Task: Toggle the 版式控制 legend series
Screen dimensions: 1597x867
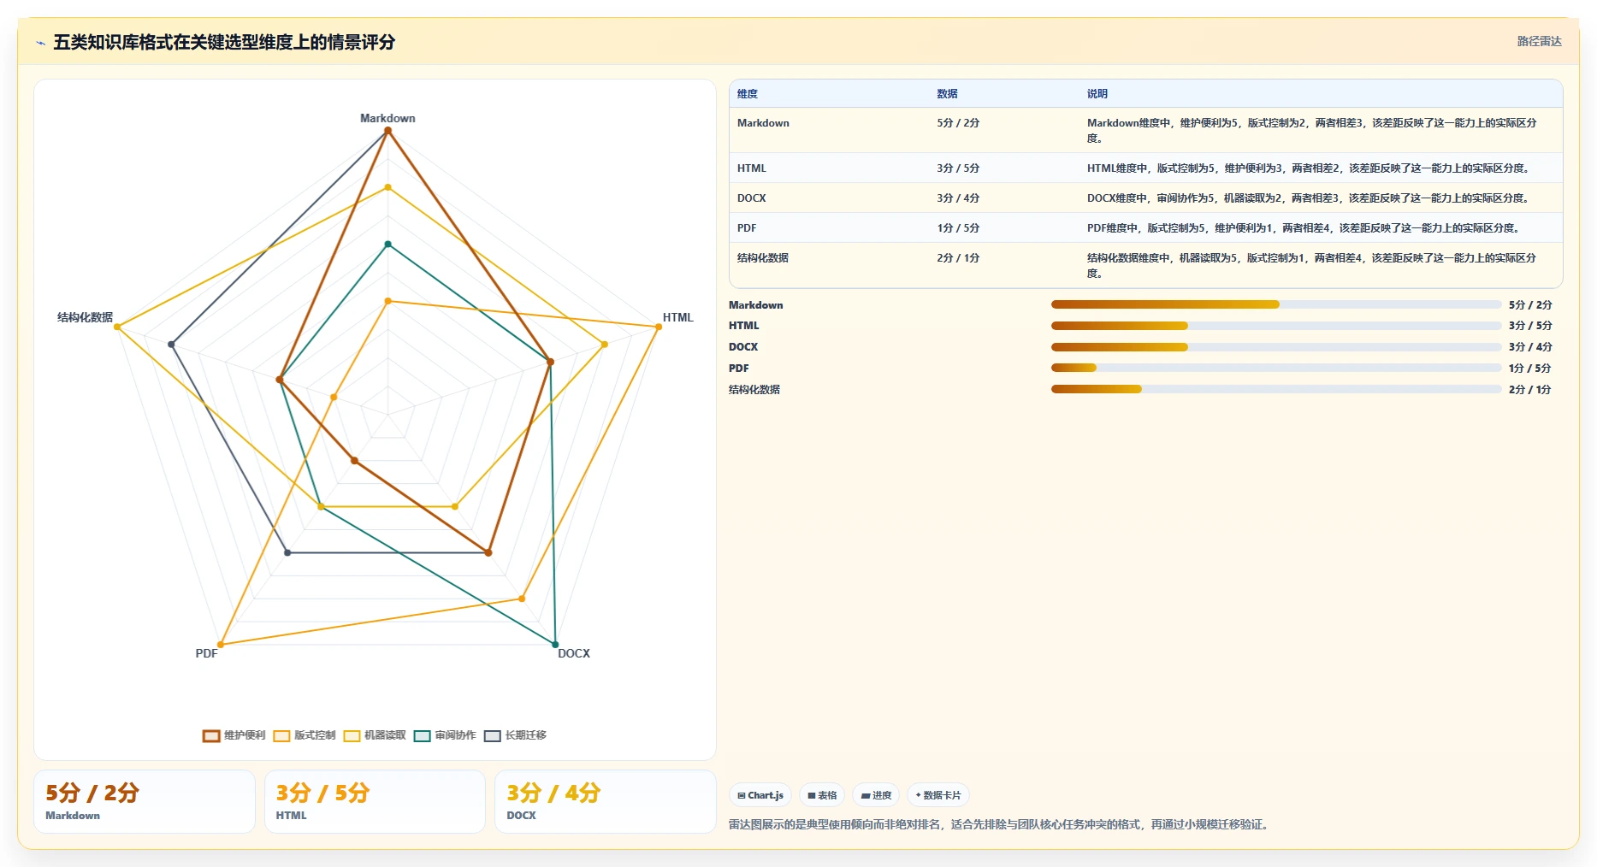Action: pyautogui.click(x=304, y=735)
